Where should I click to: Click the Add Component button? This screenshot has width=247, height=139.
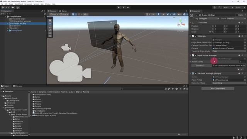[x=218, y=88]
